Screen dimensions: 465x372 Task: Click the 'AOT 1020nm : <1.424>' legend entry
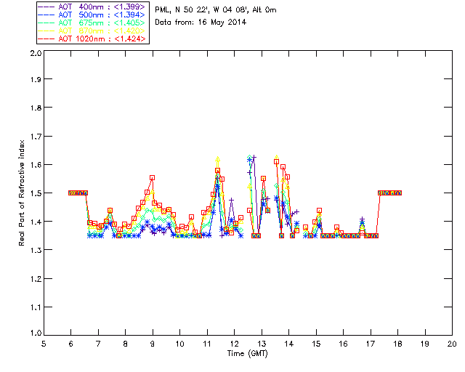[x=92, y=39]
